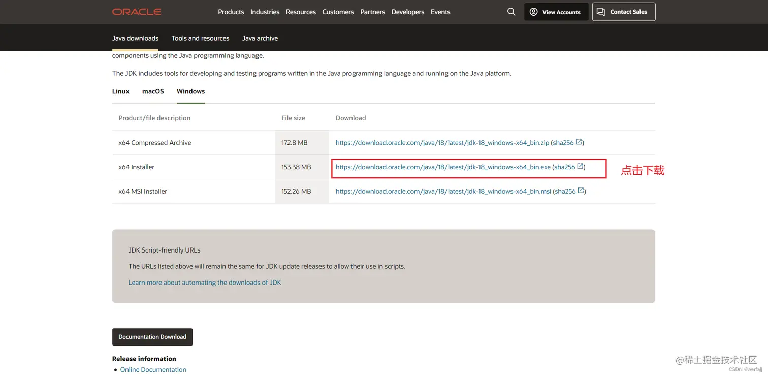Switch to Tools and resources tab
The image size is (768, 376).
point(200,38)
